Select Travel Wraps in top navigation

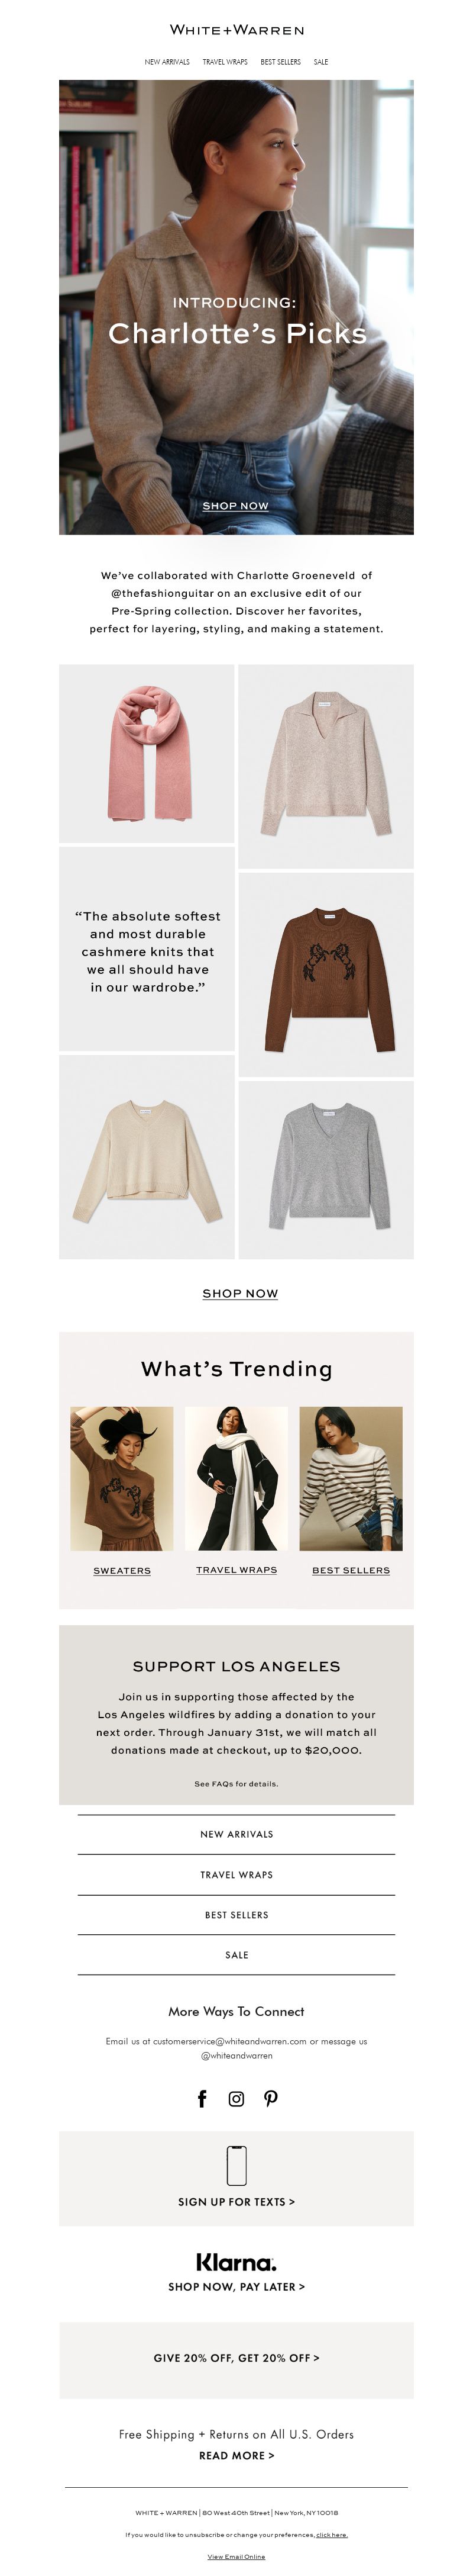coord(225,62)
